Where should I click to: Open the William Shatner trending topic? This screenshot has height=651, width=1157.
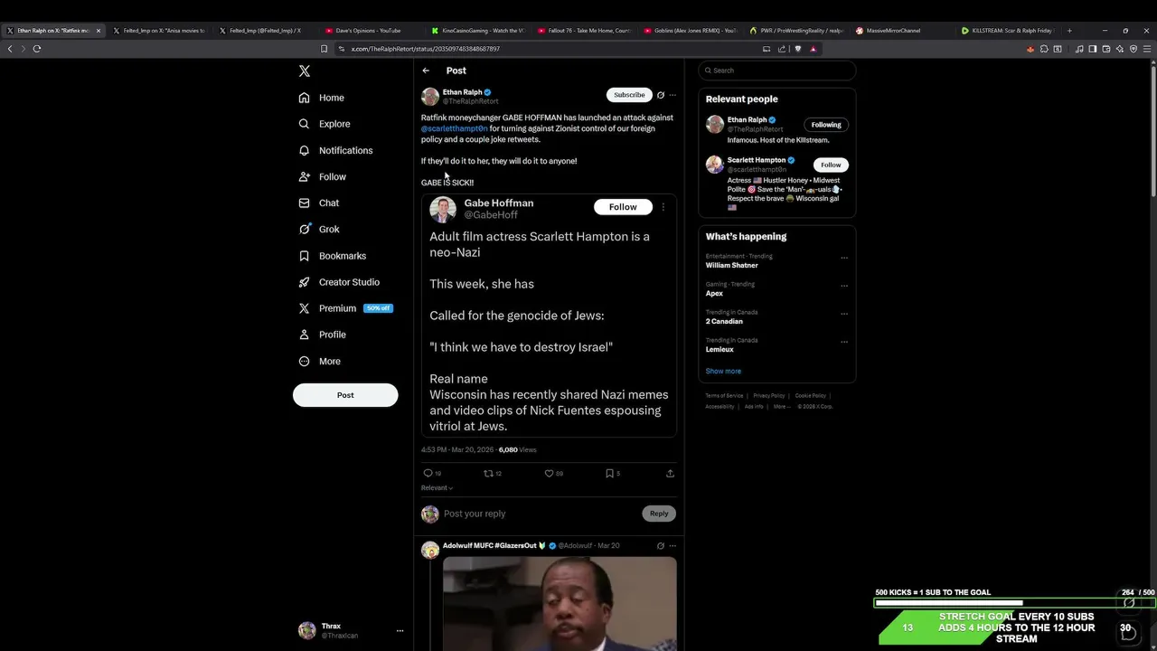point(732,266)
